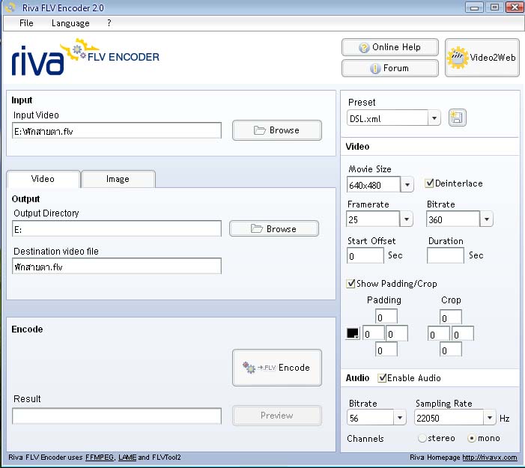Click the bottom Crop value field
Viewport: 525px width, 468px height.
pyautogui.click(x=451, y=350)
